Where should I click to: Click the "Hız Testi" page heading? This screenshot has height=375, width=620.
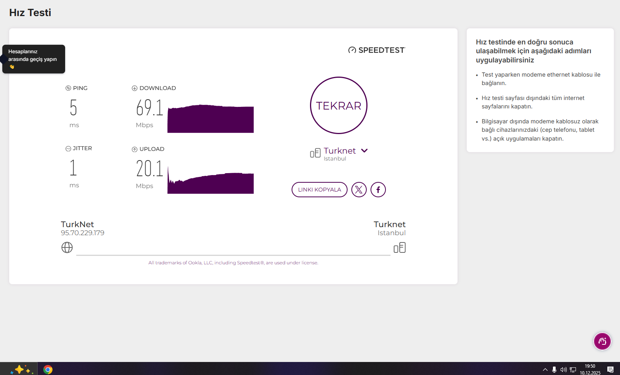pyautogui.click(x=30, y=13)
